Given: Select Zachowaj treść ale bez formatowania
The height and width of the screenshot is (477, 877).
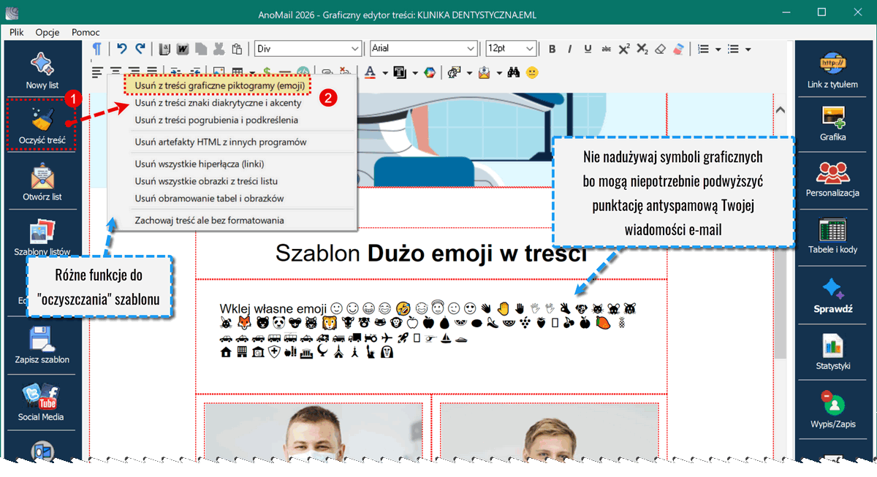Looking at the screenshot, I should 209,220.
